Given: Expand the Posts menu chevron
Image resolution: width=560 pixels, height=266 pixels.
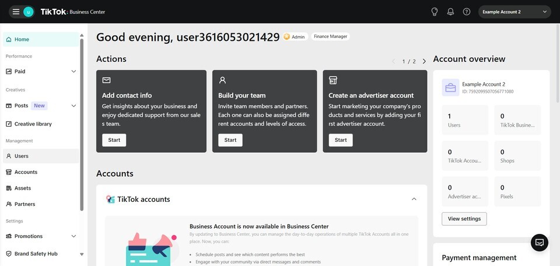Looking at the screenshot, I should pyautogui.click(x=73, y=106).
